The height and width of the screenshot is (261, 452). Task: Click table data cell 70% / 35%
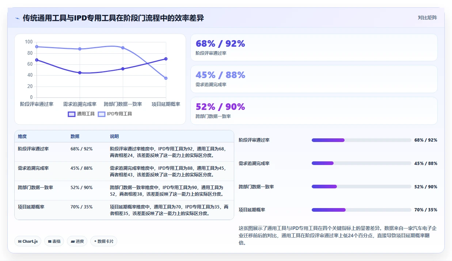81,207
